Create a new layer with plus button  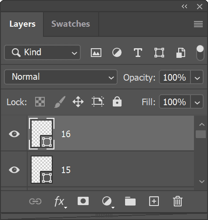[154, 201]
